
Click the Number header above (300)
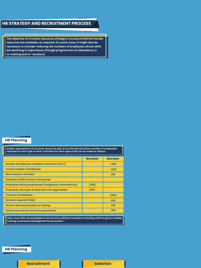point(92,159)
